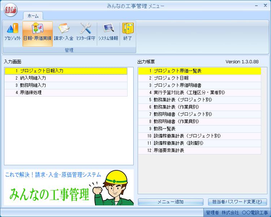Open マスター保守 tools icon

point(86,32)
